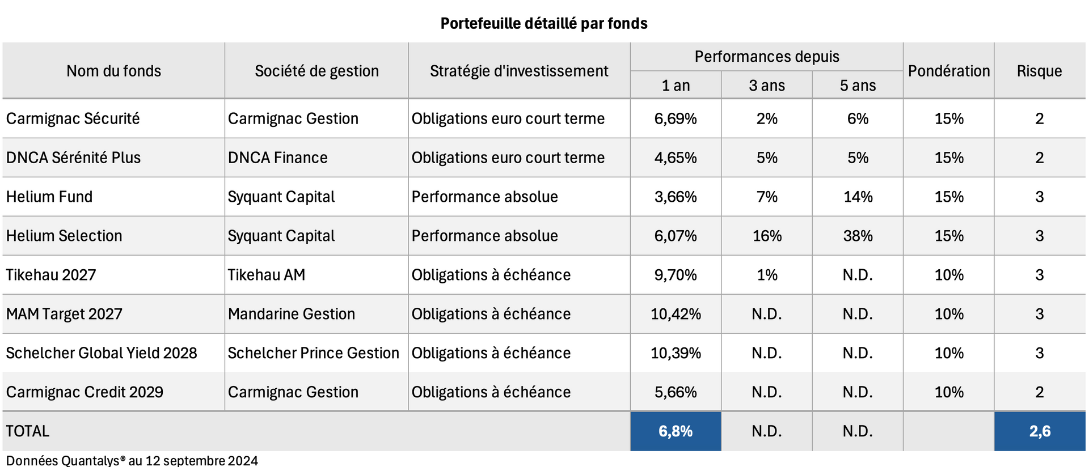Select the Stratégie d'investissement column header

click(519, 71)
